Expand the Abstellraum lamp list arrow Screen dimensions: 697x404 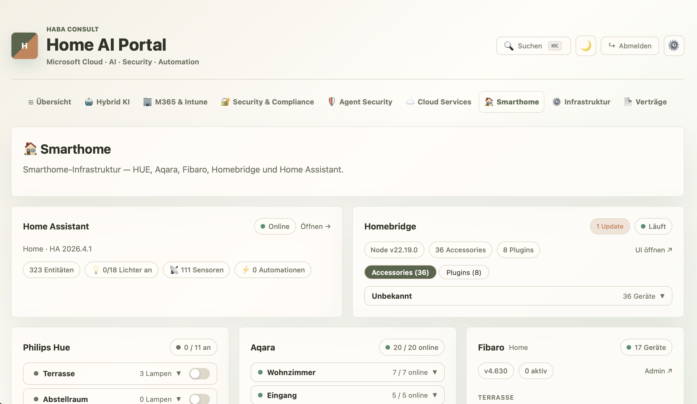179,399
